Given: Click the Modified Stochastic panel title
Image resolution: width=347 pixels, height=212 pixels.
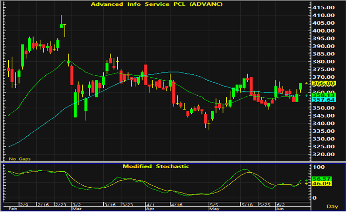Looking at the screenshot, I should (x=156, y=166).
